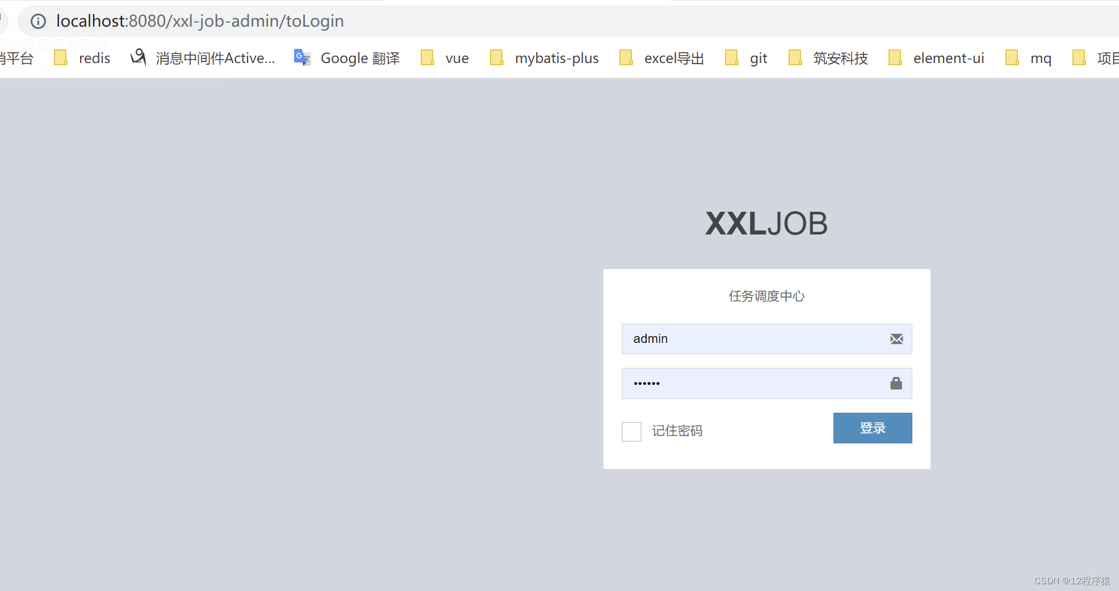Viewport: 1119px width, 591px height.
Task: Click the 任务调度中心 title text
Action: pyautogui.click(x=766, y=296)
